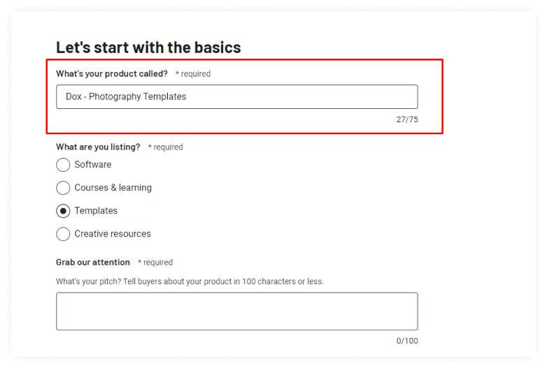This screenshot has height=368, width=547.
Task: Click the "What are you listing?" label
Action: (98, 147)
